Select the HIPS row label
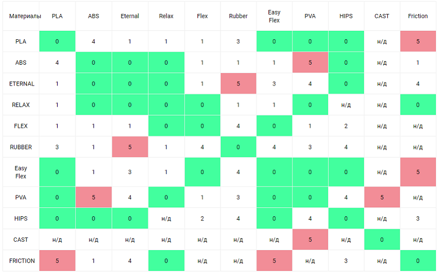The width and height of the screenshot is (438, 274). click(21, 219)
